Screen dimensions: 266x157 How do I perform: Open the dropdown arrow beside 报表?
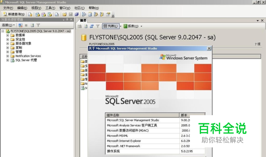pyautogui.click(x=141, y=26)
